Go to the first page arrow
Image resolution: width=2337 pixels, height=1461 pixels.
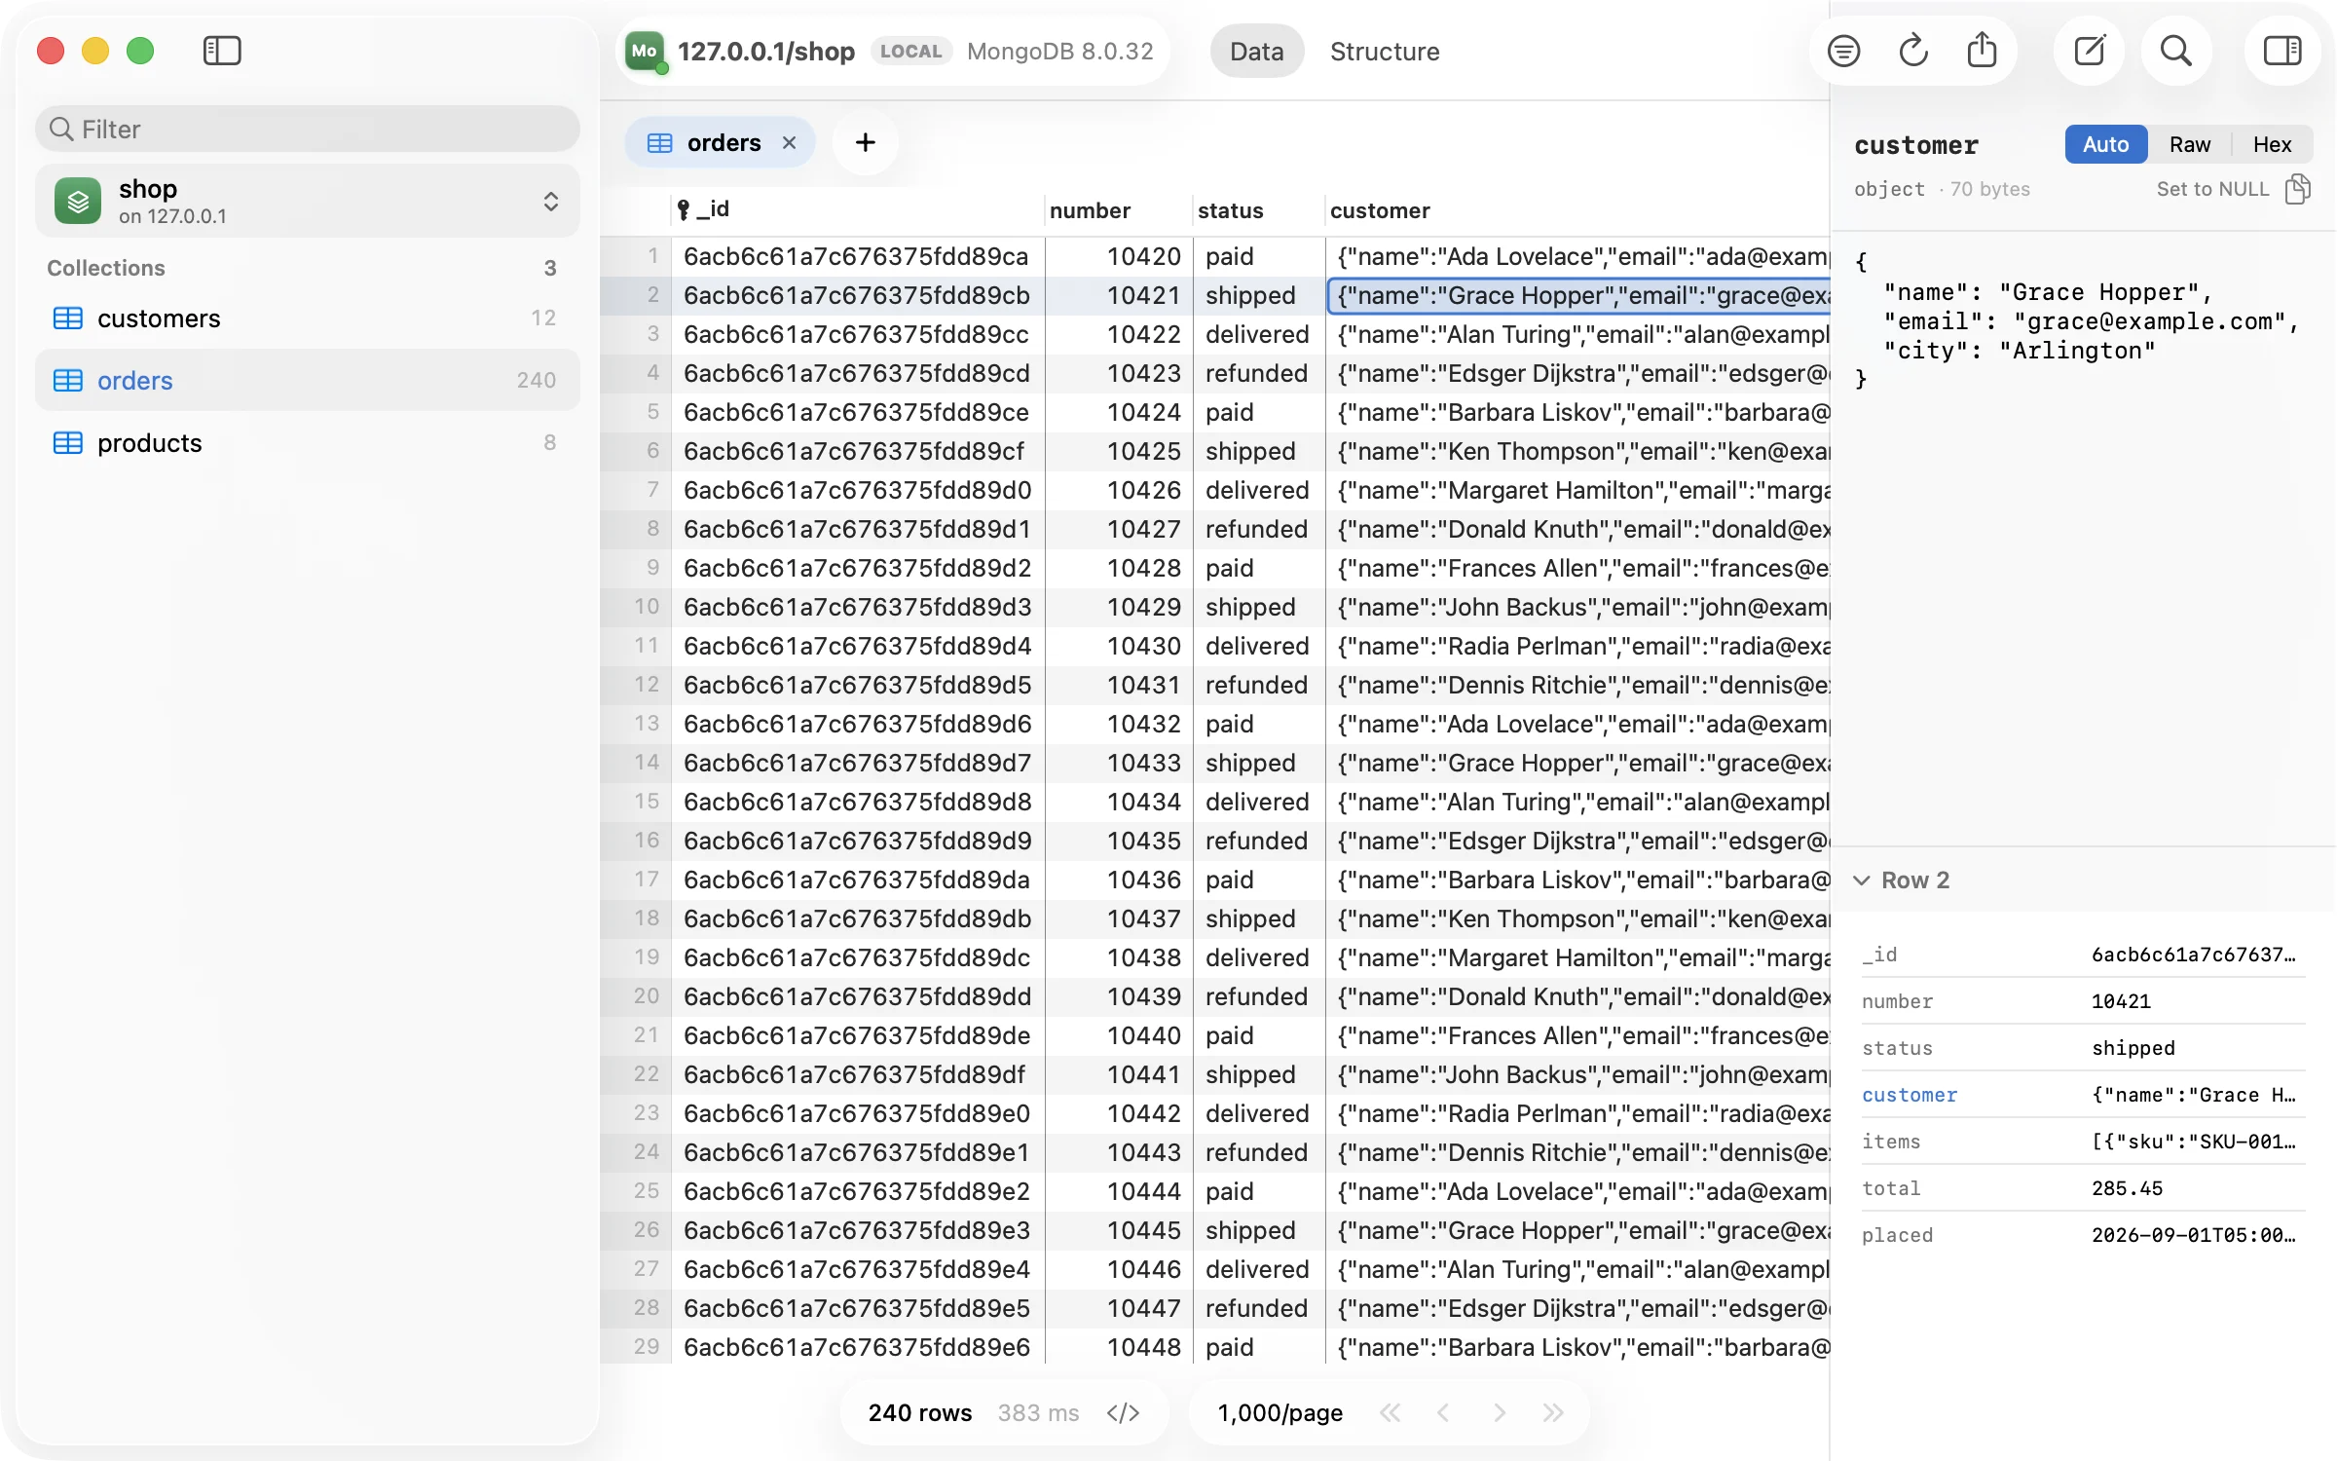pyautogui.click(x=1390, y=1412)
